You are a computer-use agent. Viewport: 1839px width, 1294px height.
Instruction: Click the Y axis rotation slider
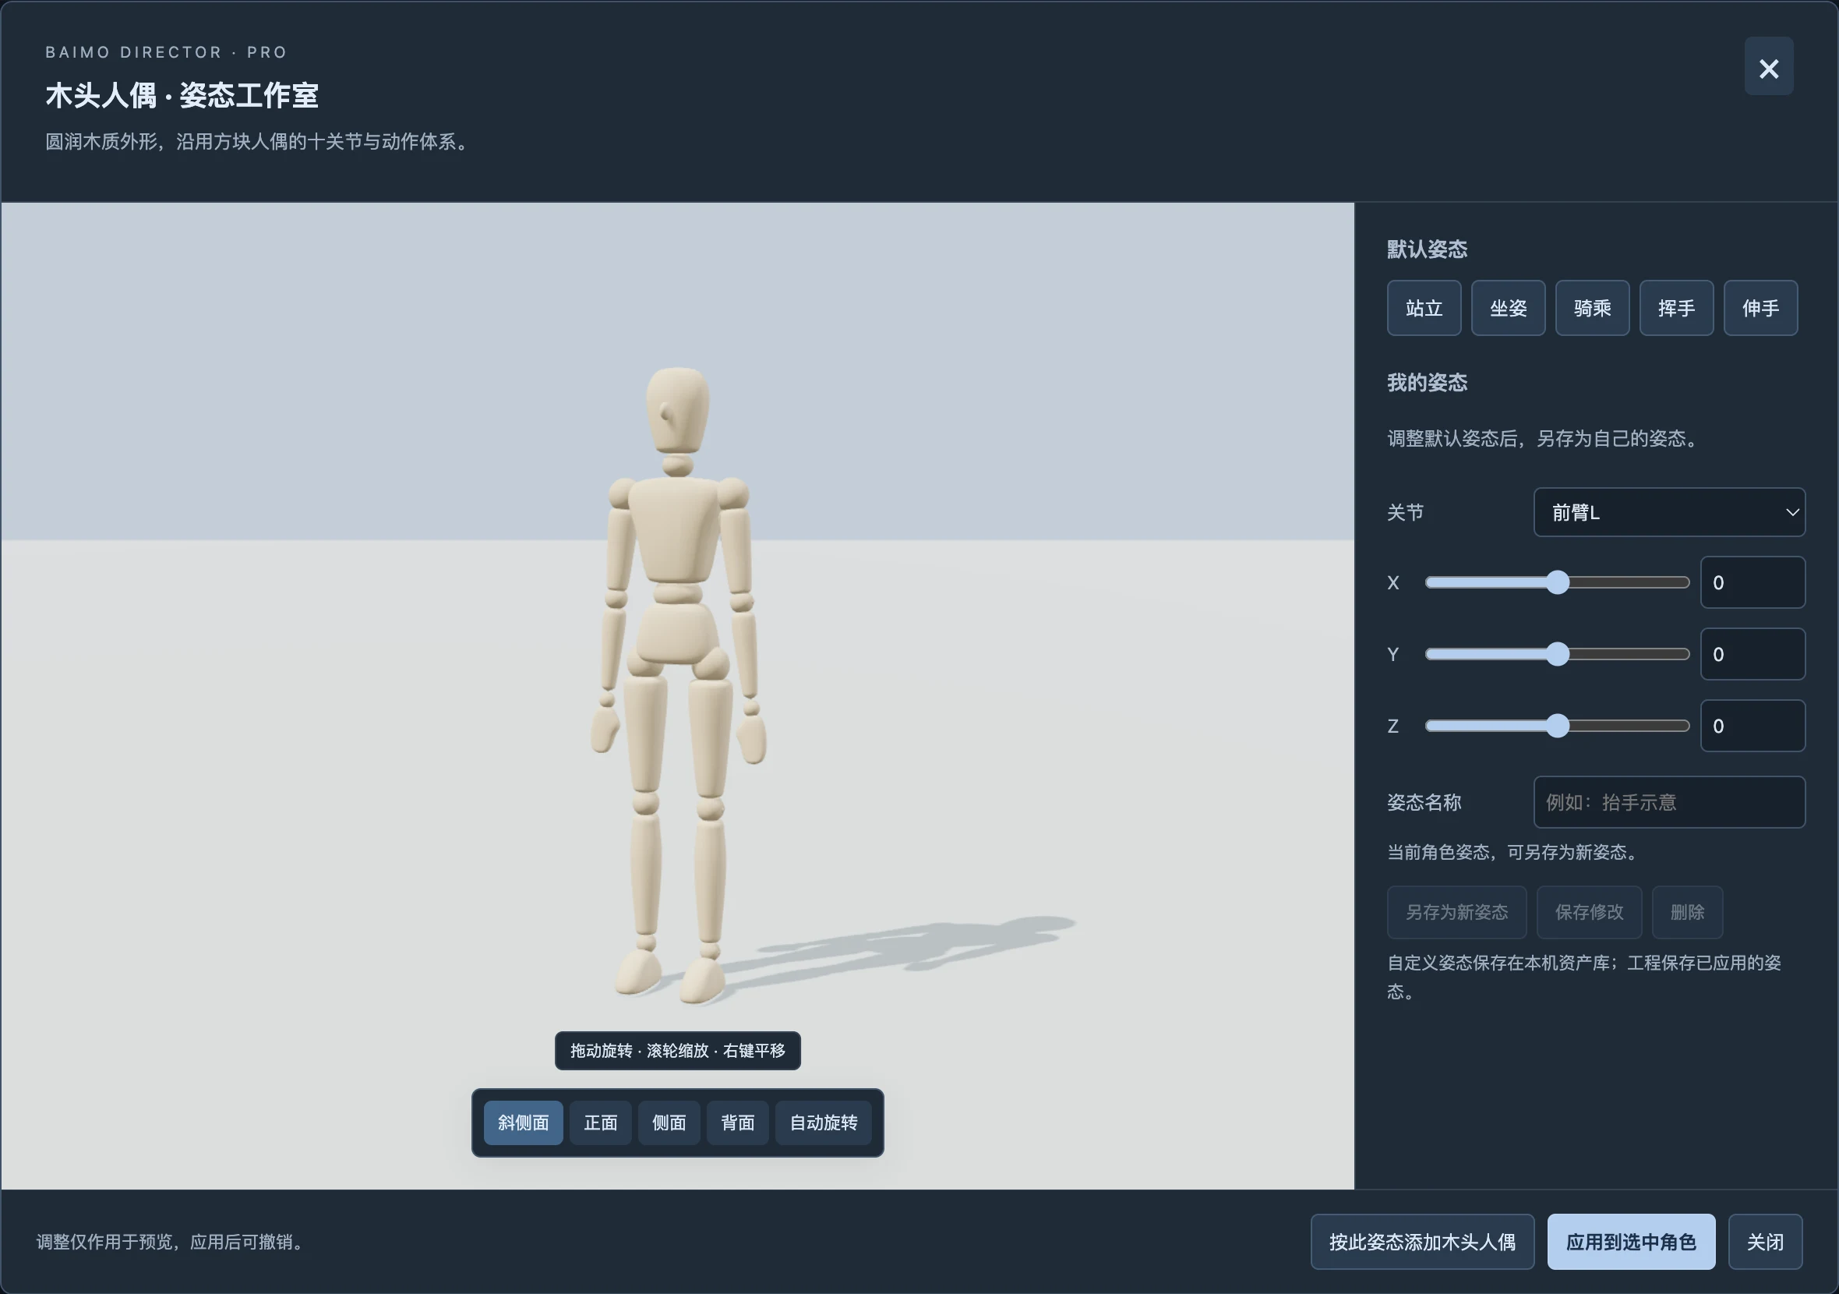coord(1556,654)
